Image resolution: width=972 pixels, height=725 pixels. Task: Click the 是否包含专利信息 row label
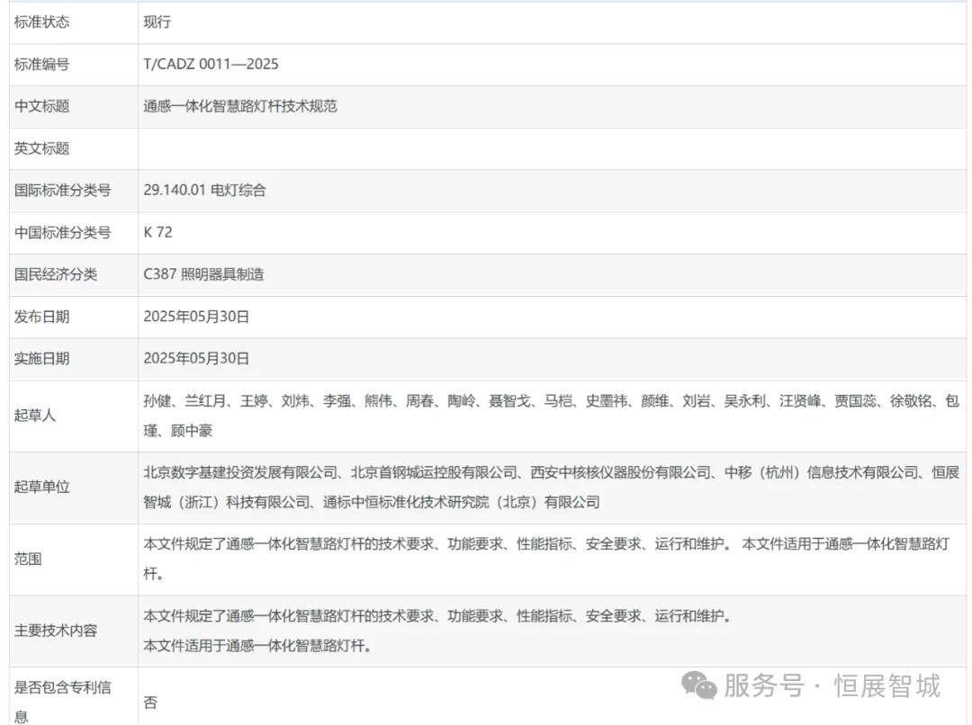(x=62, y=688)
